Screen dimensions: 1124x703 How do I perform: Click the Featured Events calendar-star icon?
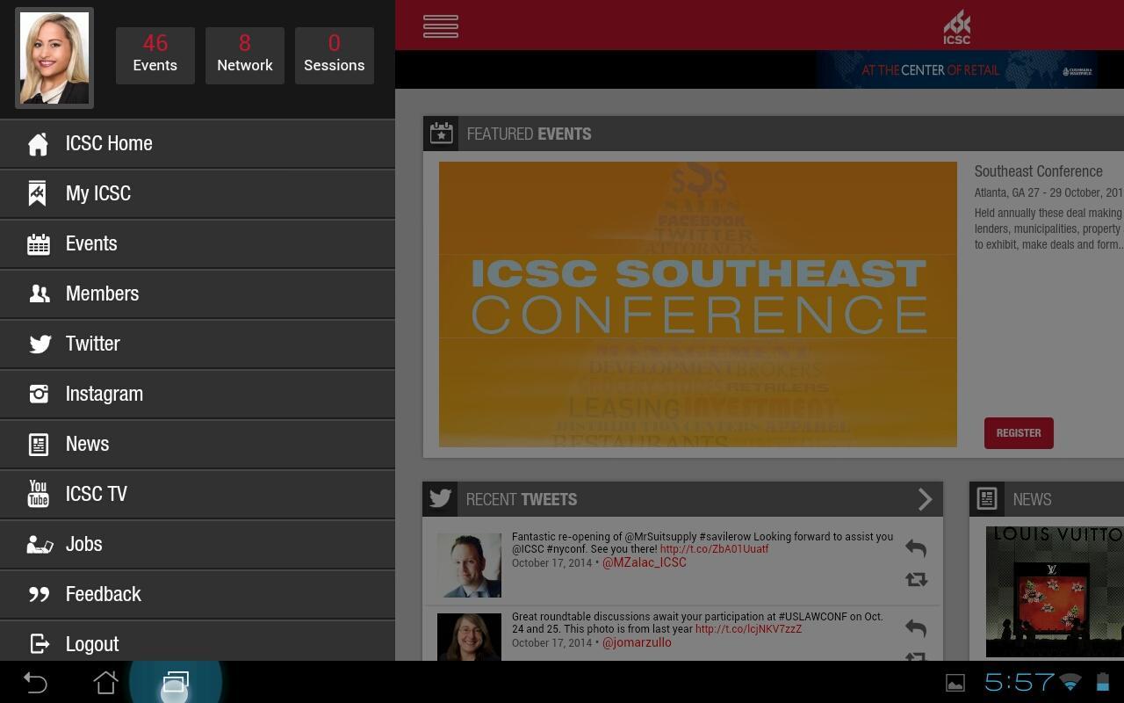[442, 133]
